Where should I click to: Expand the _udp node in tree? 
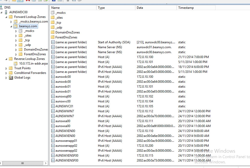(16, 45)
